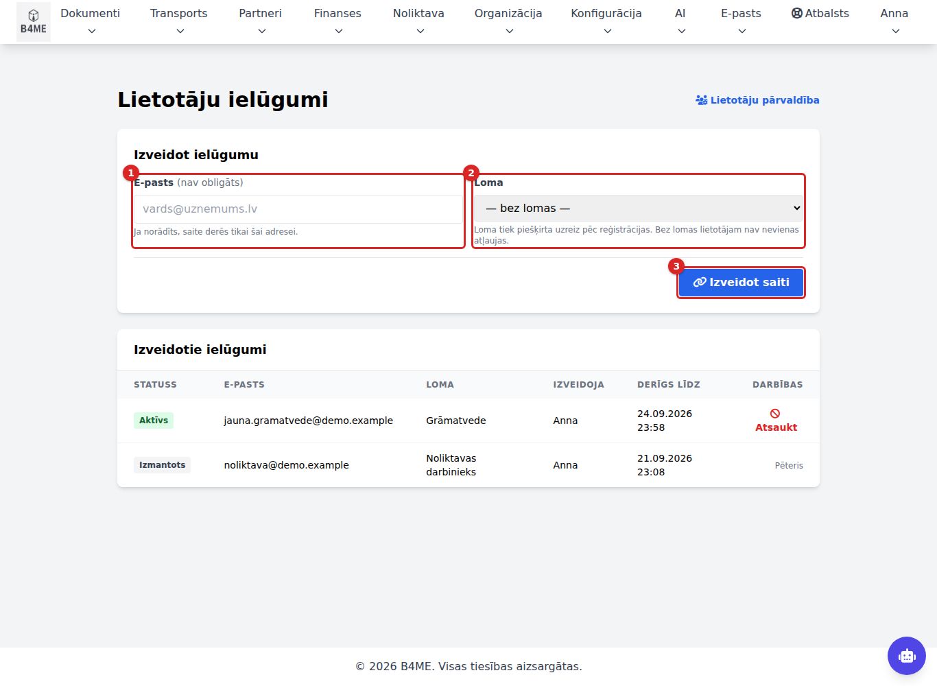Click the Lietotāju ielūgumi page title
The width and height of the screenshot is (937, 686).
(x=223, y=99)
